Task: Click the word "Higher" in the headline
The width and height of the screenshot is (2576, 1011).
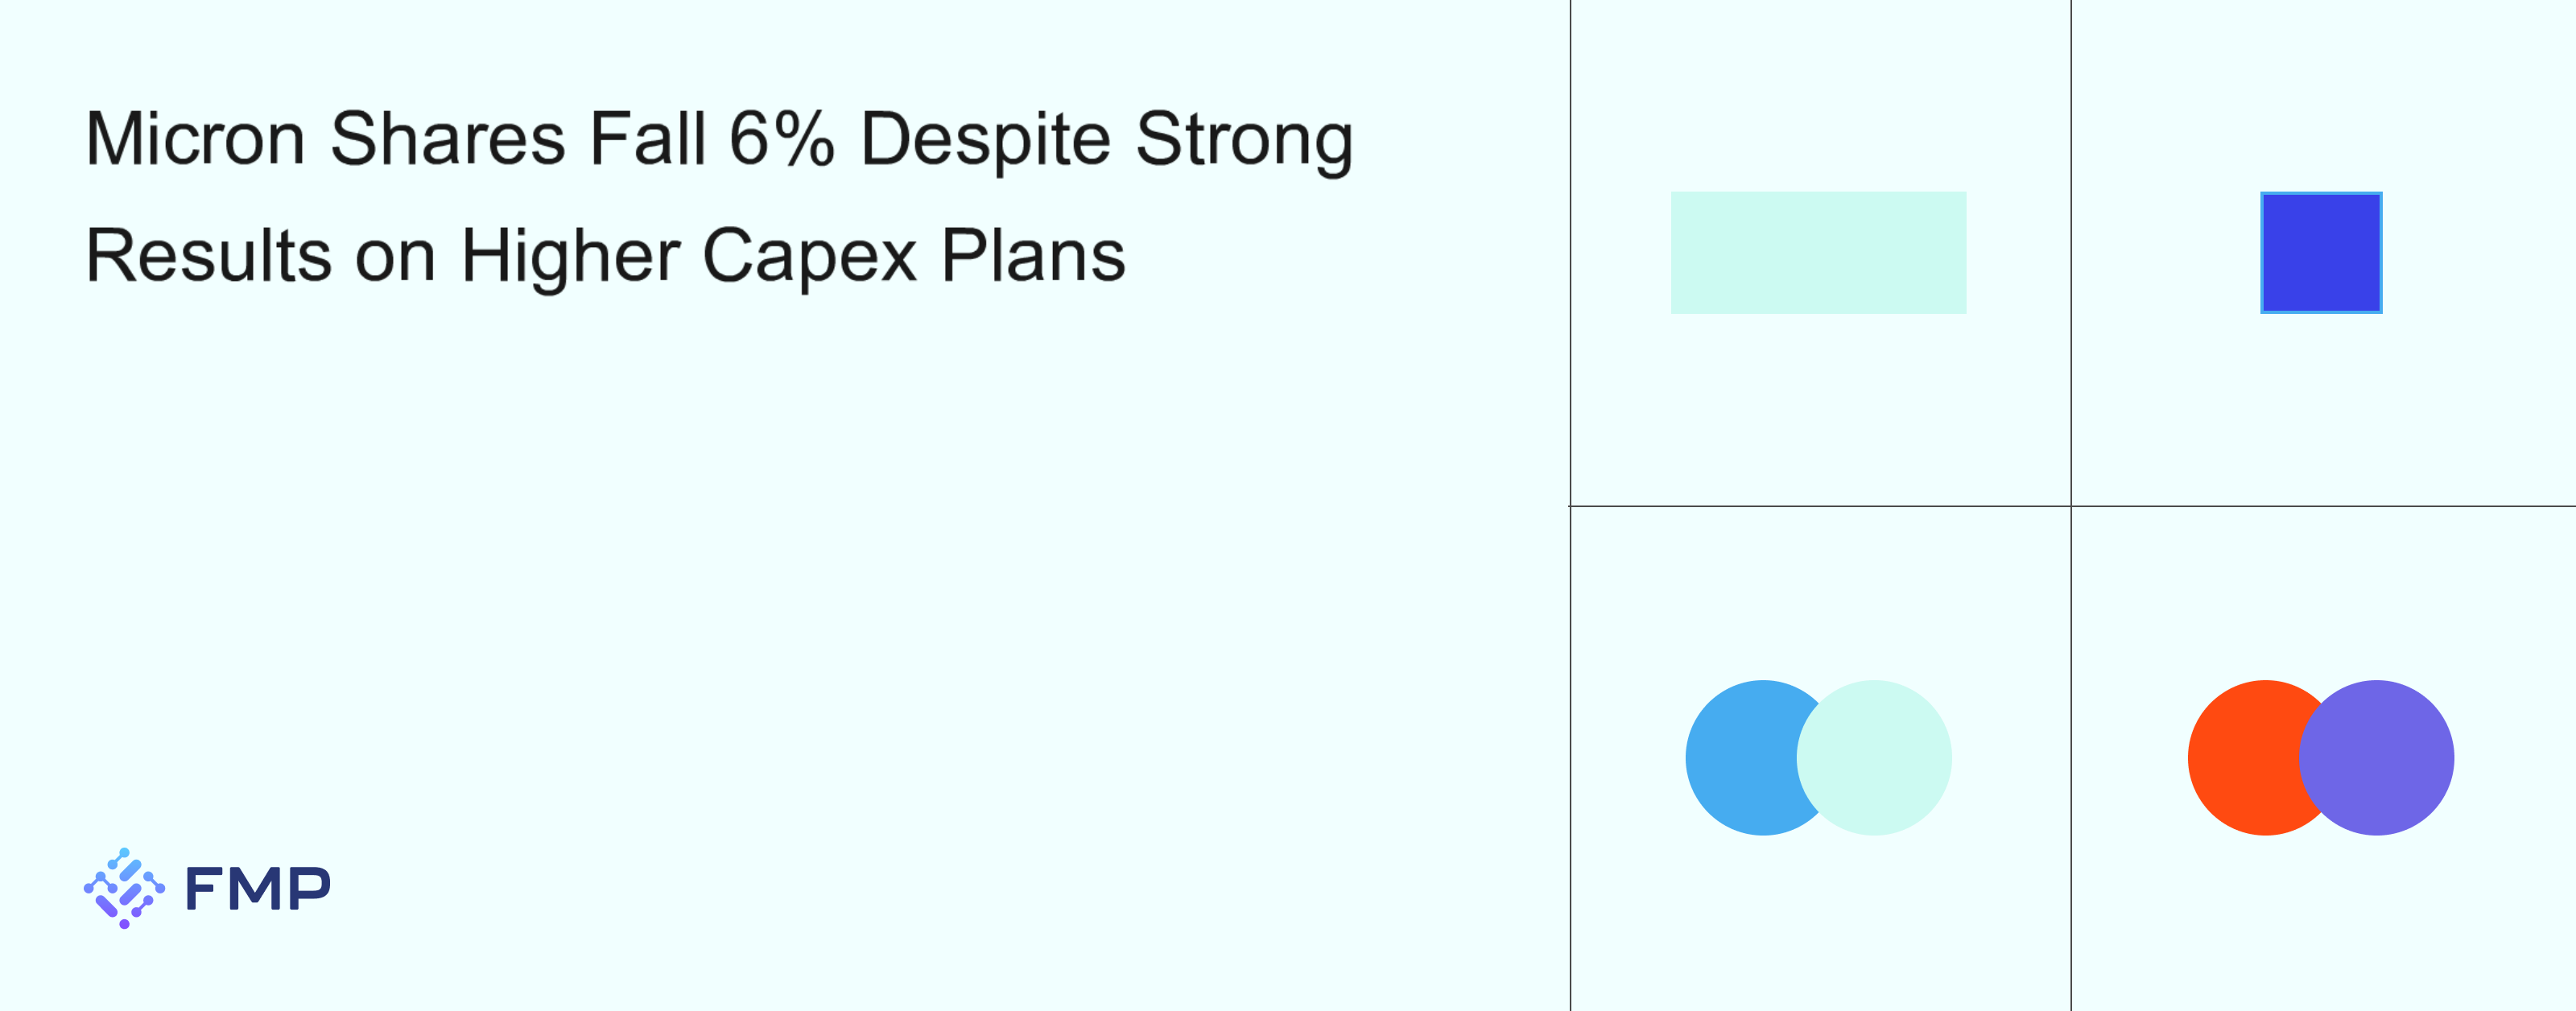Action: tap(570, 257)
